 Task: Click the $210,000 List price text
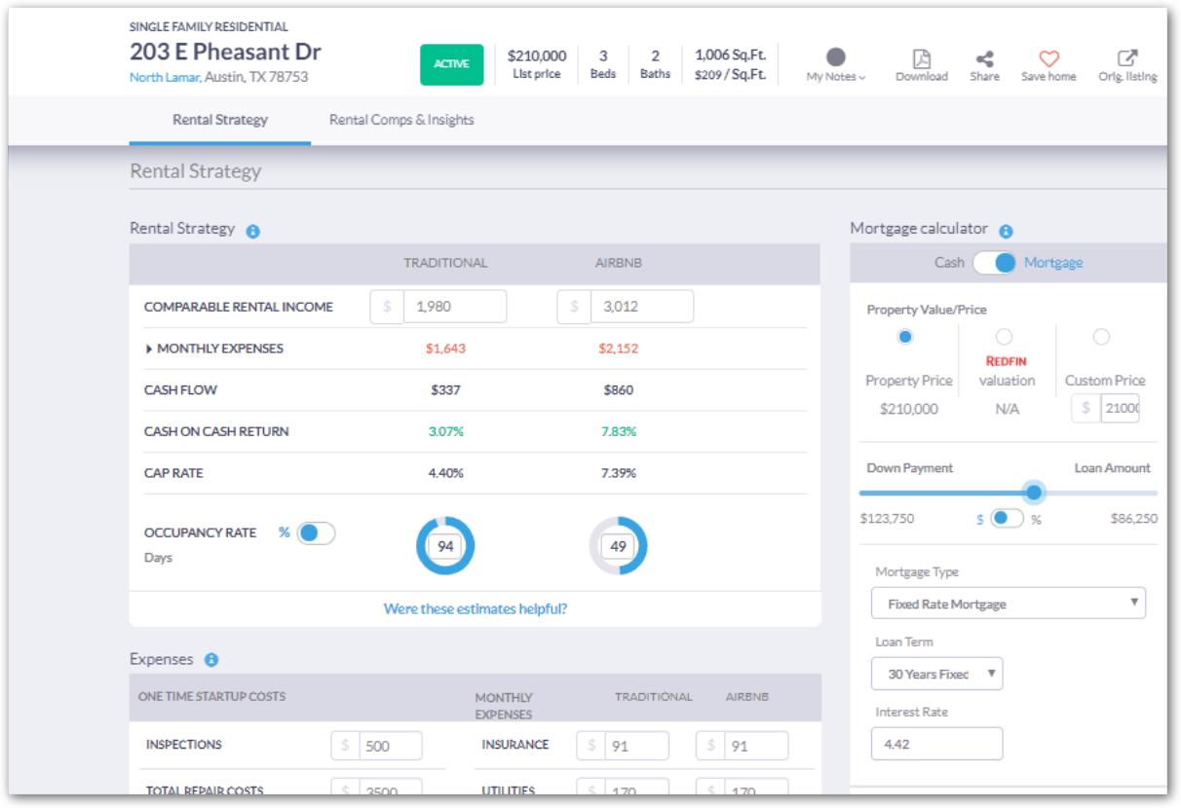click(x=537, y=64)
